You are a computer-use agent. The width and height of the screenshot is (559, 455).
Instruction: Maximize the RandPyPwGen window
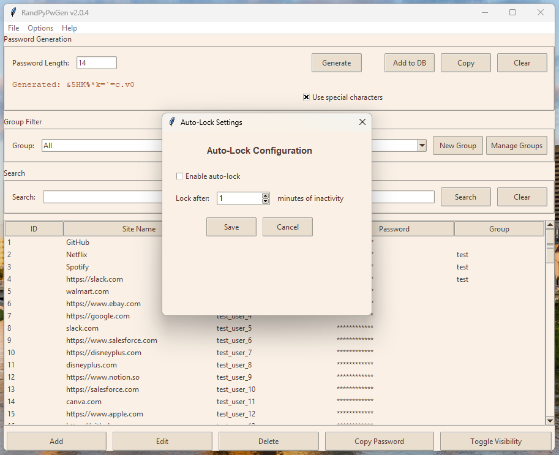[512, 12]
